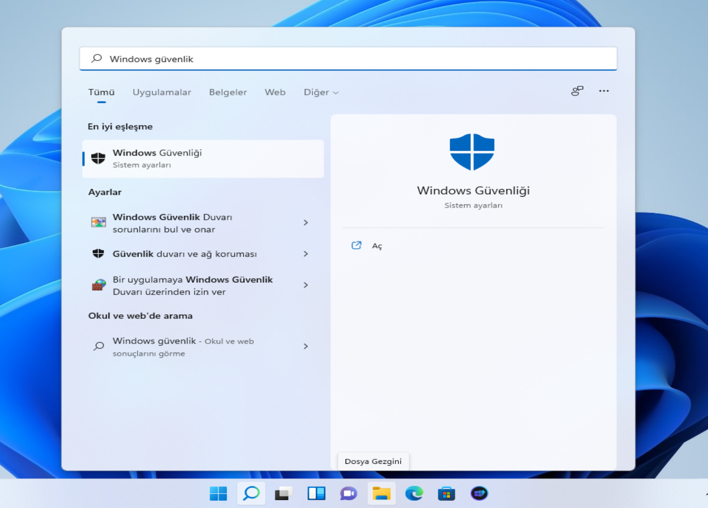Switch to the Web tab

pyautogui.click(x=275, y=92)
